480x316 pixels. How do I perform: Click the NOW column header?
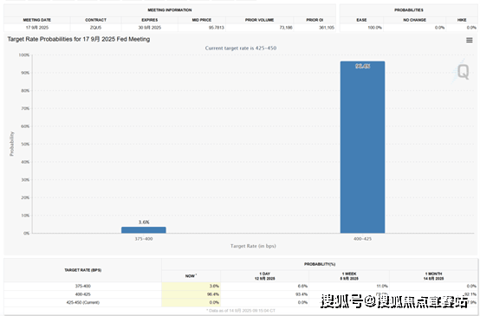191,276
